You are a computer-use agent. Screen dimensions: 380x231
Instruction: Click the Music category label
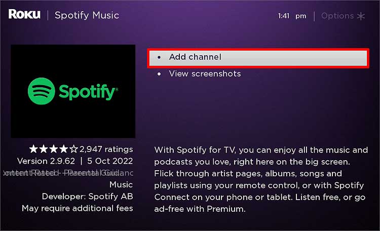click(121, 184)
